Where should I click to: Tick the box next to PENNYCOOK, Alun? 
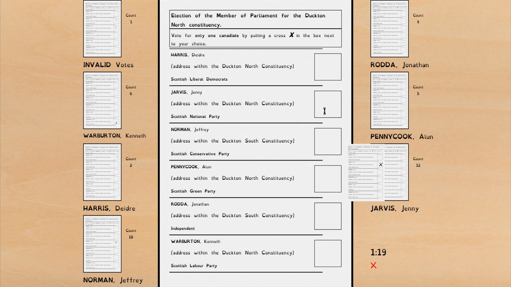pos(328,179)
